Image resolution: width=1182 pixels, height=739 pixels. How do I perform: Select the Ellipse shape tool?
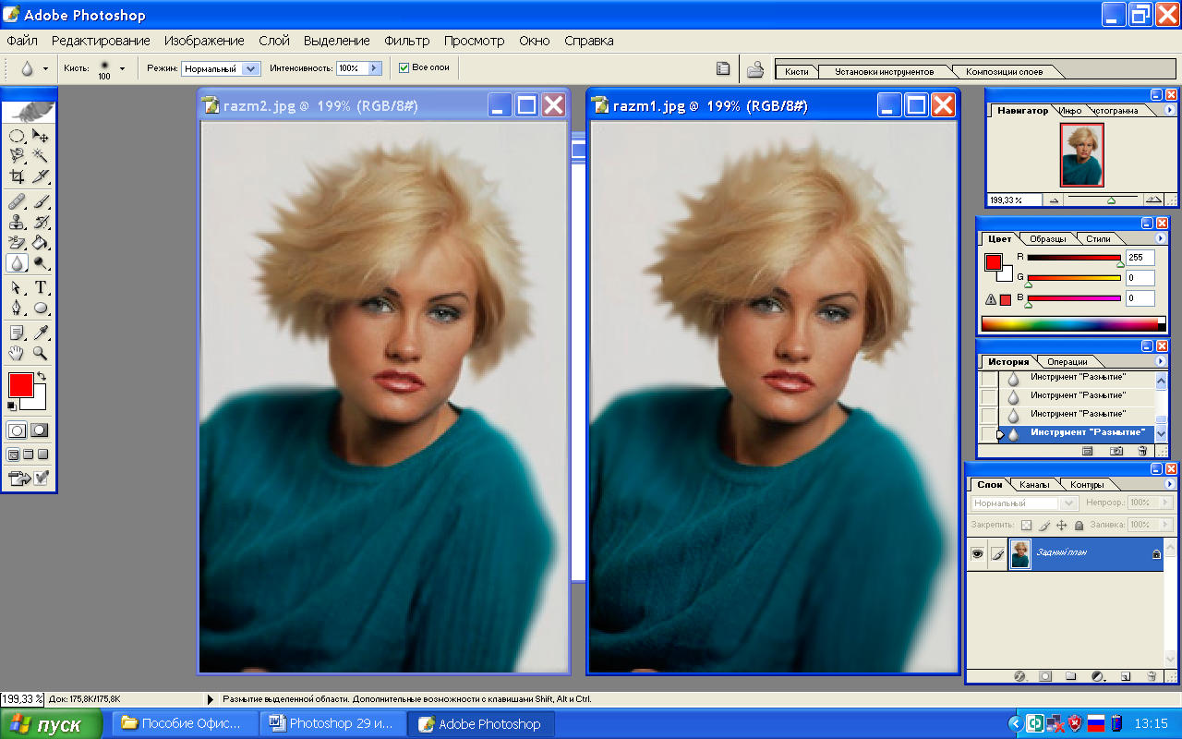coord(41,308)
